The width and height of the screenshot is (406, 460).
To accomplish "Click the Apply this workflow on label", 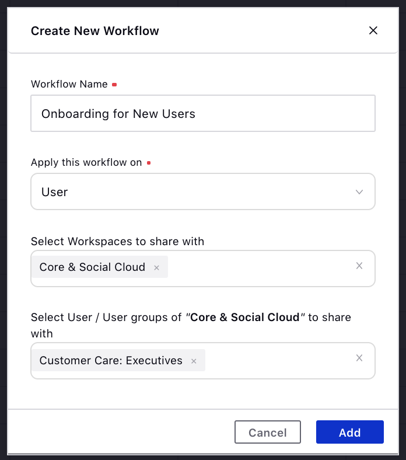I will pyautogui.click(x=86, y=162).
